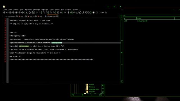Click the Zoom In icon
180x101 pixels.
coord(51,12)
